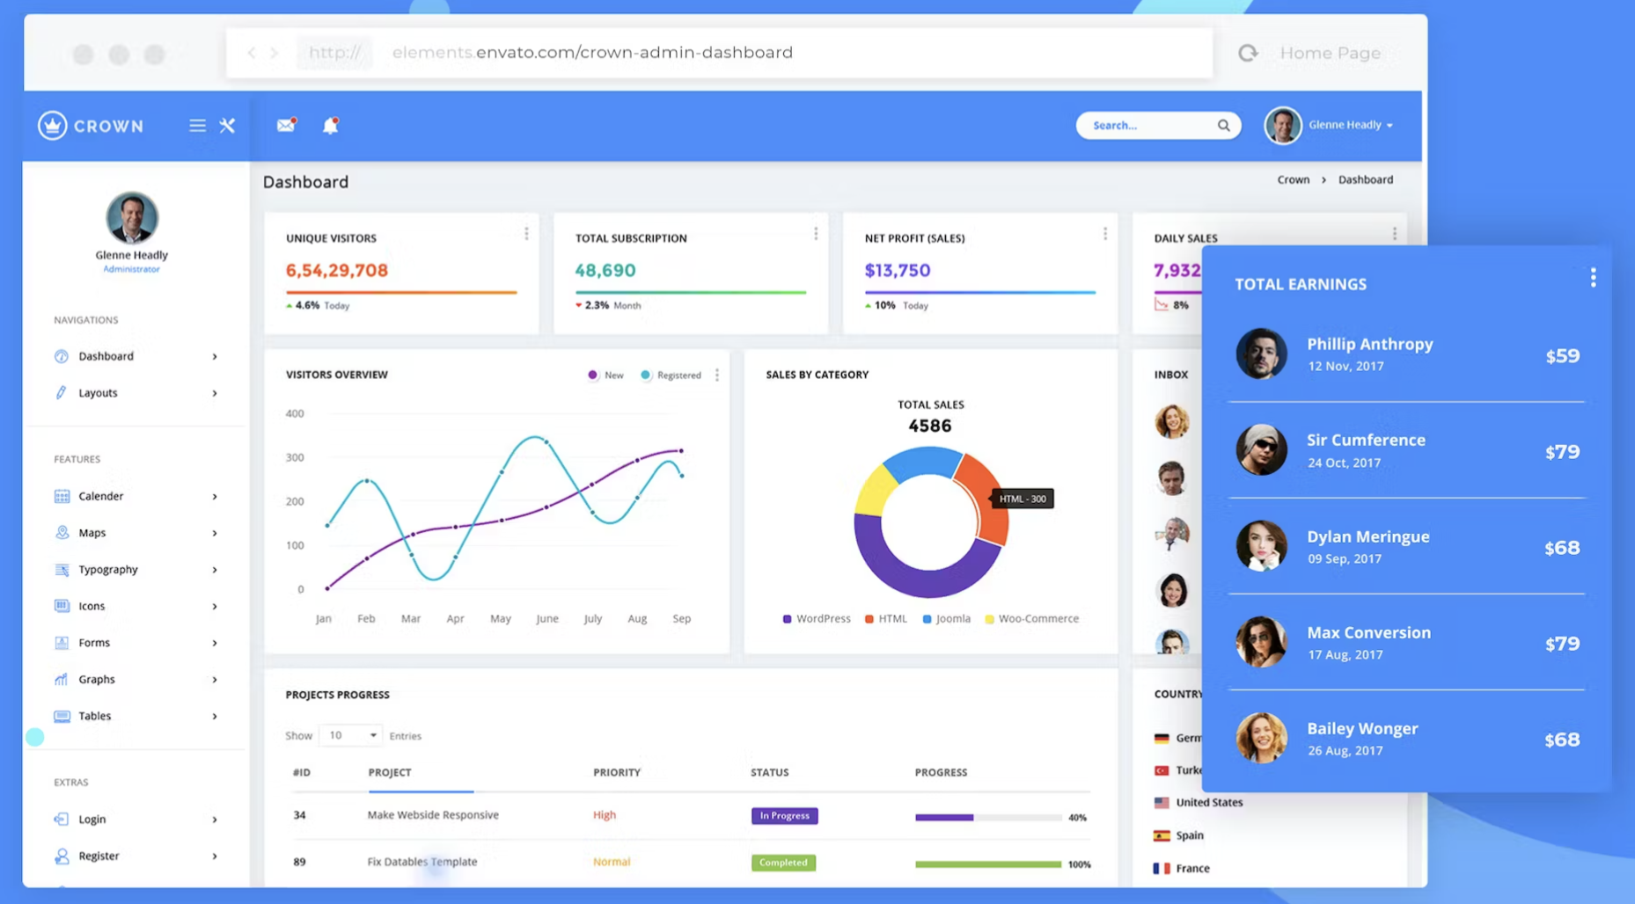Click the crossed tools settings icon

click(227, 126)
